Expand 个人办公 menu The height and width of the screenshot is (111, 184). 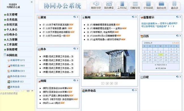pos(11,30)
